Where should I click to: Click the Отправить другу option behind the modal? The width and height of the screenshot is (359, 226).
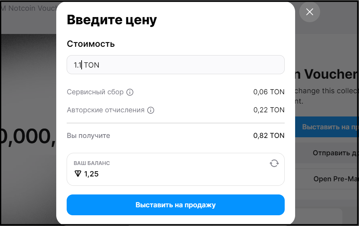[x=334, y=153]
